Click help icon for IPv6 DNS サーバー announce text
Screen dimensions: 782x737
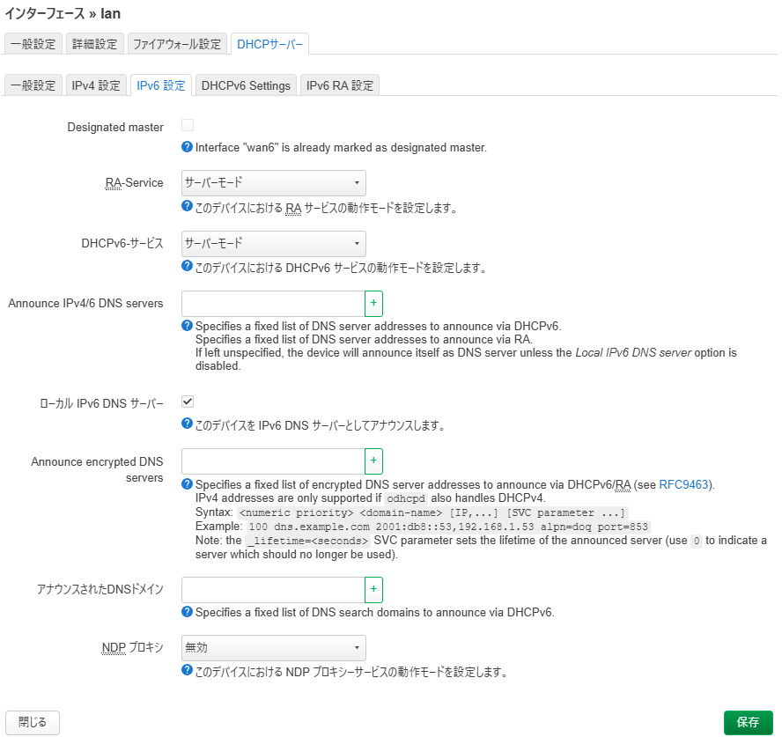point(187,424)
